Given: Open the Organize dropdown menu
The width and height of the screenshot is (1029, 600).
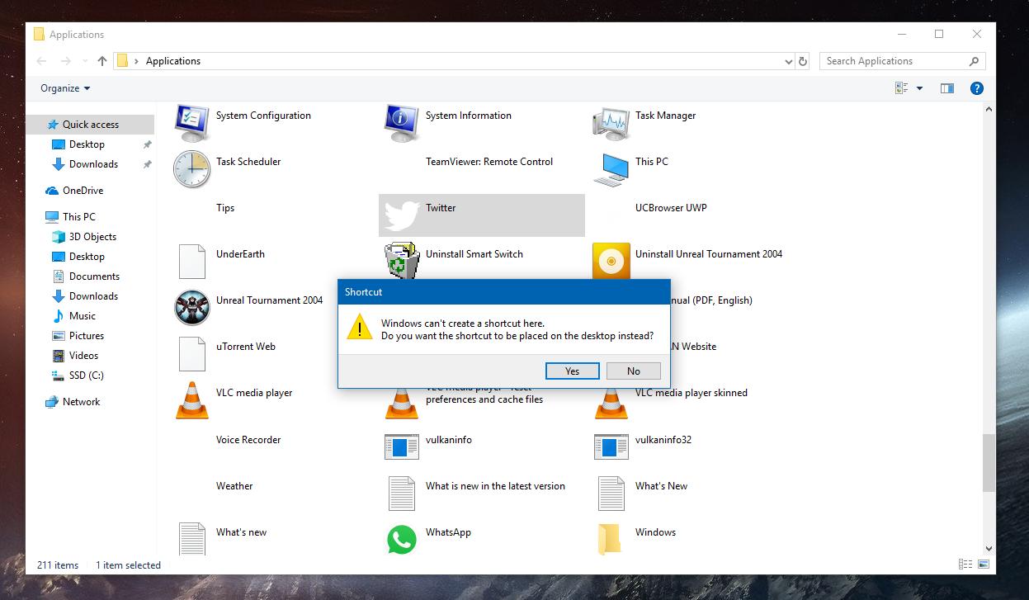Looking at the screenshot, I should click(65, 88).
